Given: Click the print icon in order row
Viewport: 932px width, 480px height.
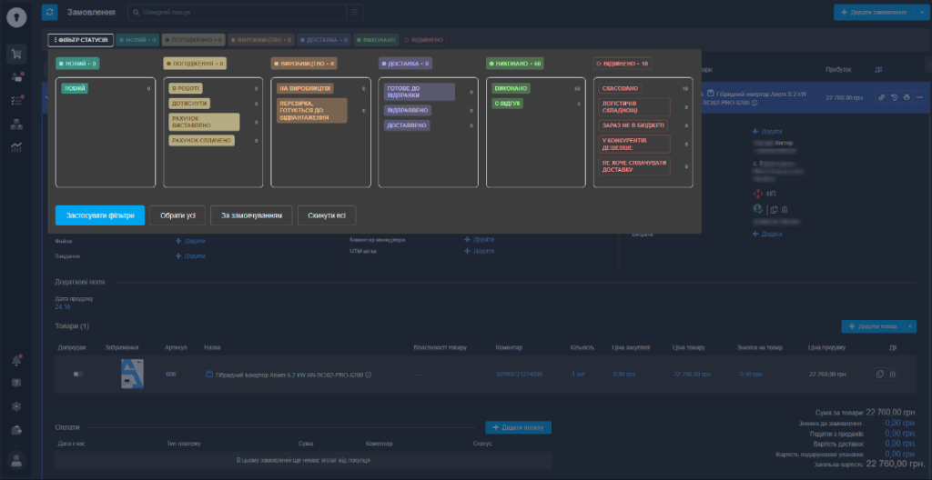Looking at the screenshot, I should pos(907,97).
